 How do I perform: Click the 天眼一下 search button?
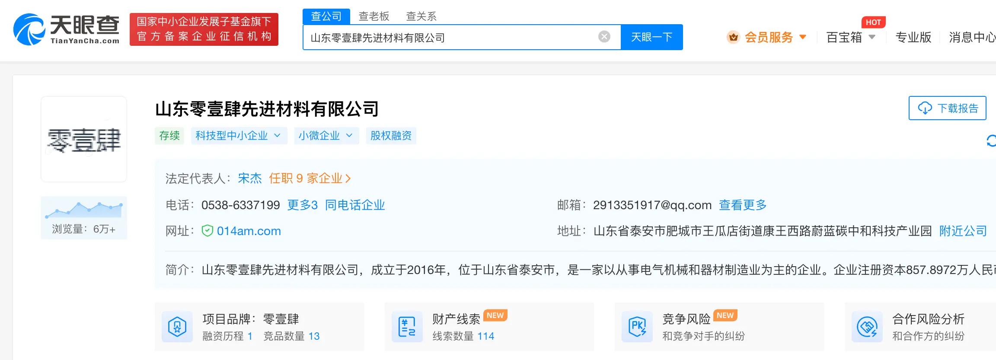click(652, 37)
